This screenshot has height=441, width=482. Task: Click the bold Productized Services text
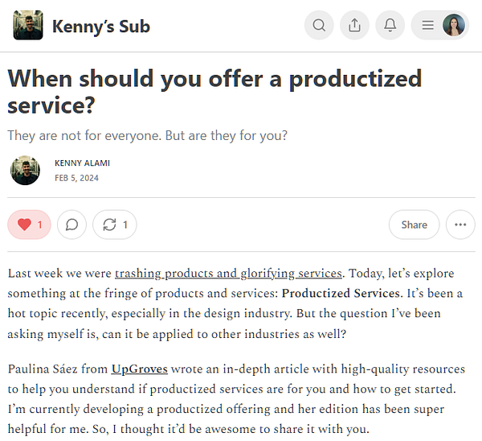coord(341,293)
